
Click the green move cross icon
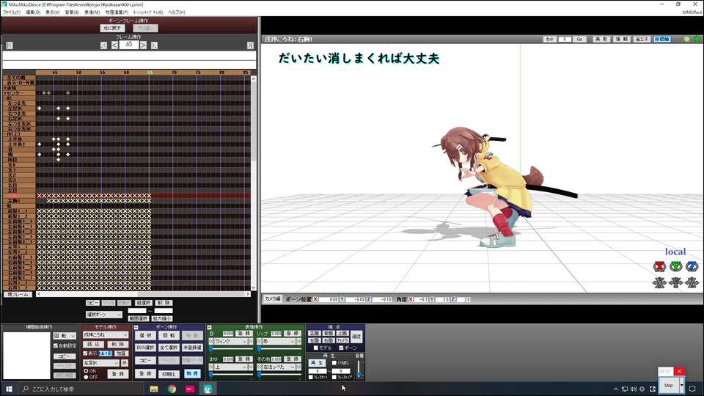click(697, 40)
